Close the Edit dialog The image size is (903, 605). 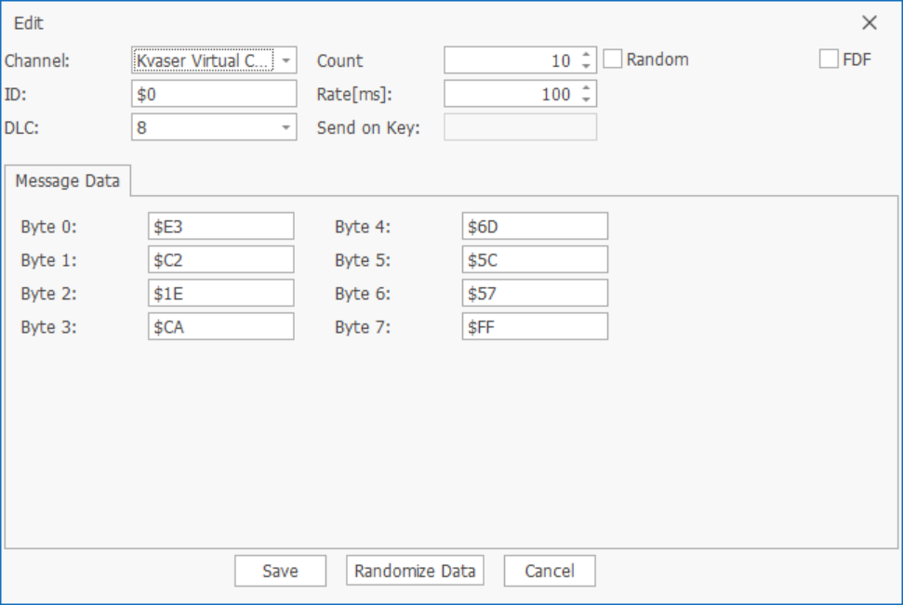(870, 22)
